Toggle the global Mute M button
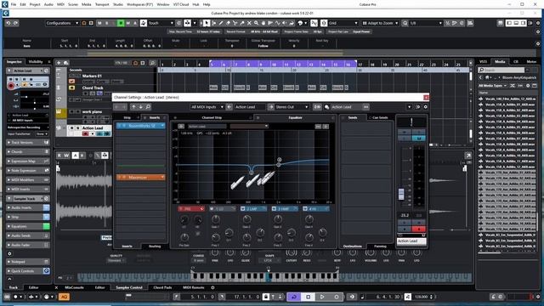The image size is (544, 306). point(99,23)
